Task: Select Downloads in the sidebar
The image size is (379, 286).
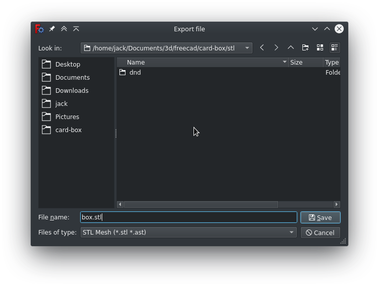Action: click(72, 90)
